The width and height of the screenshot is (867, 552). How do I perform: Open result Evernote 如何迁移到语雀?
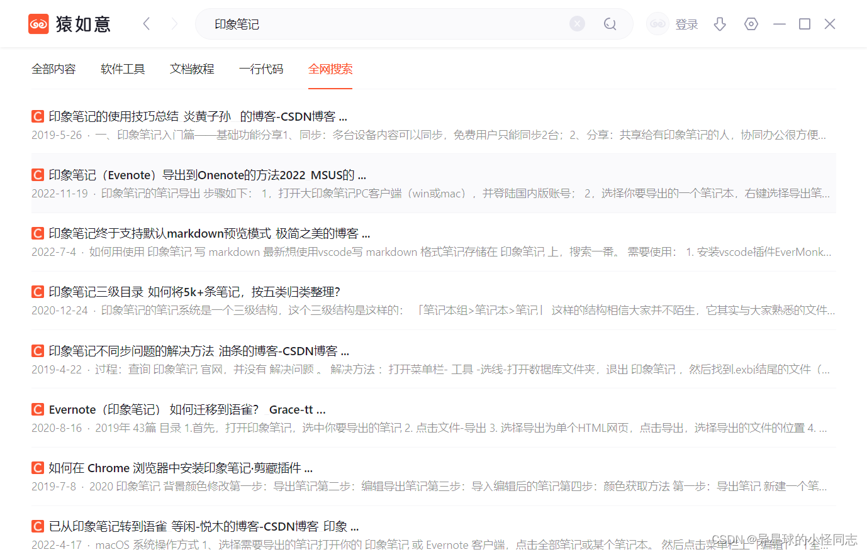(x=187, y=409)
